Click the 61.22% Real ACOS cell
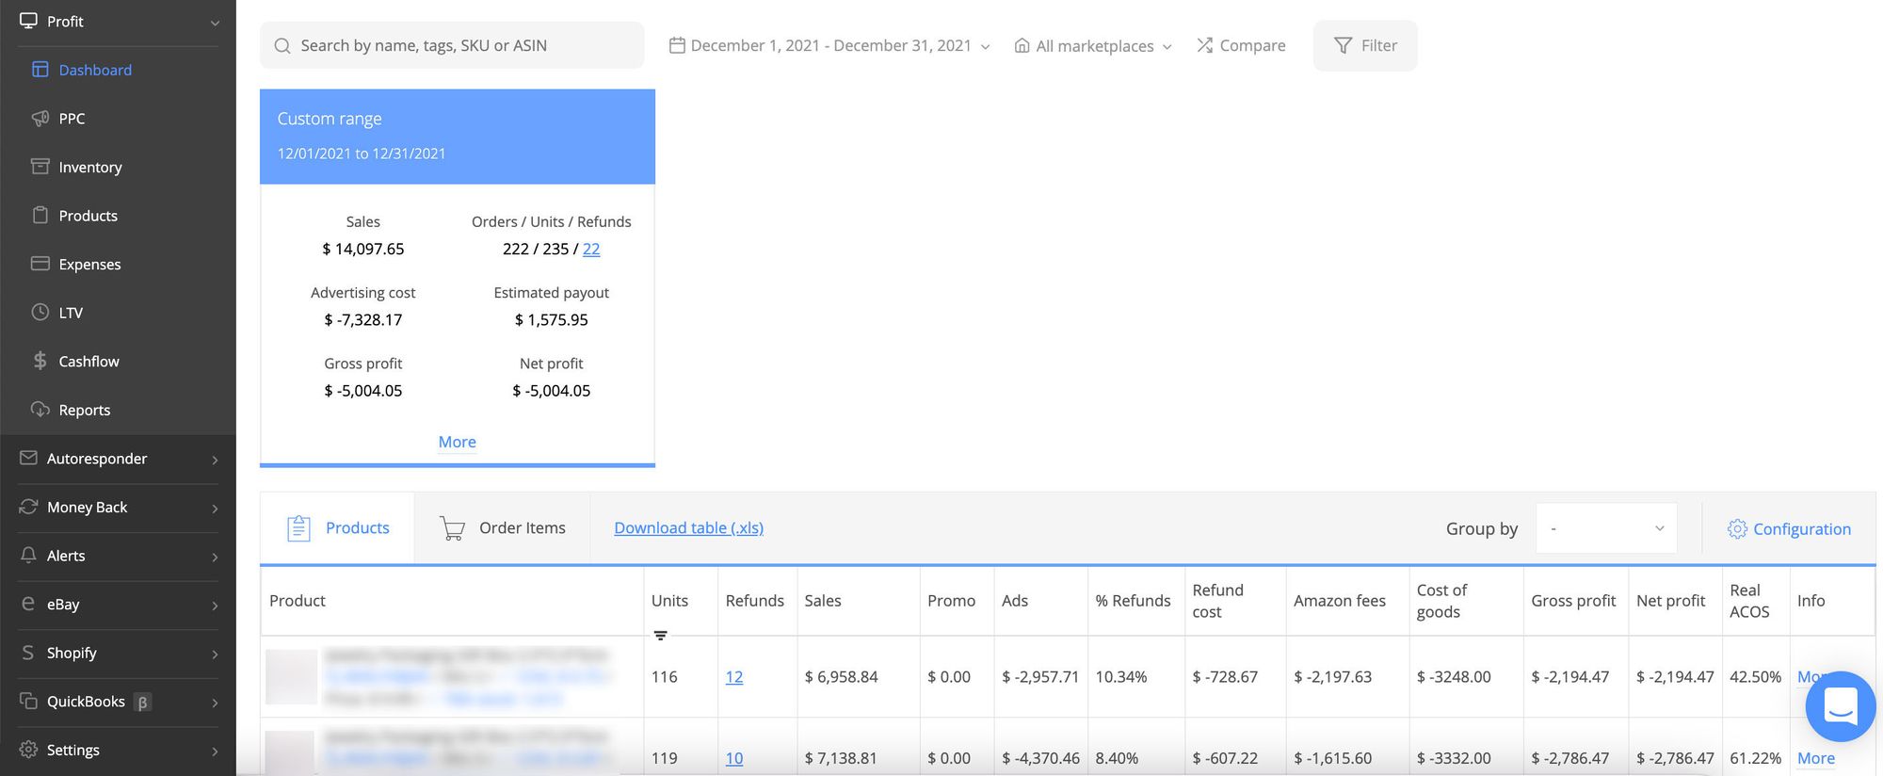 click(1756, 758)
